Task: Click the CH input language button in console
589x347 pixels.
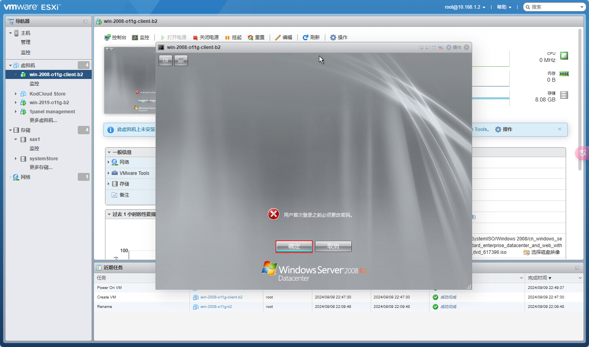Action: click(165, 60)
